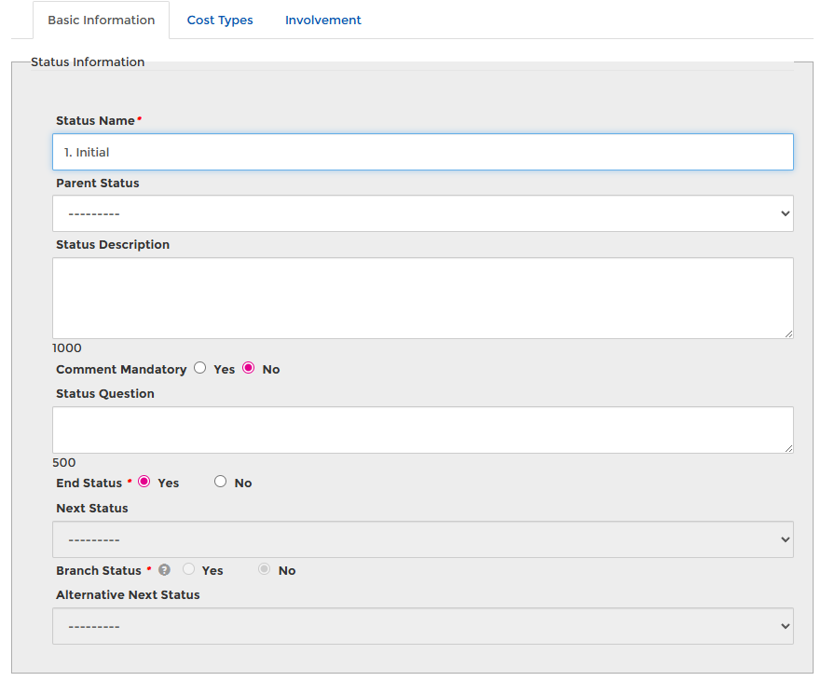Open the Alternative Next Status dropdown
This screenshot has width=821, height=681.
(x=422, y=626)
